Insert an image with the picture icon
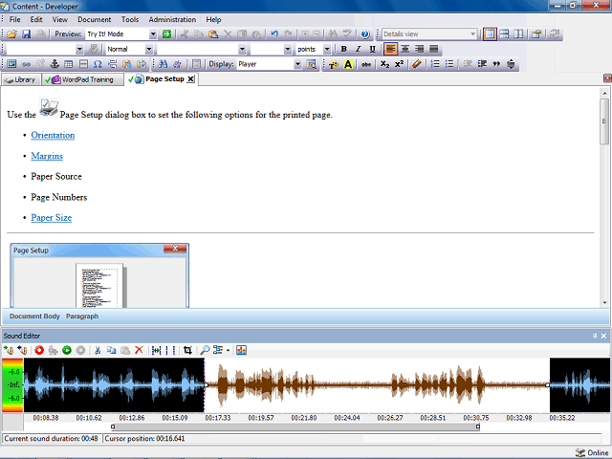The image size is (612, 459). point(11,64)
